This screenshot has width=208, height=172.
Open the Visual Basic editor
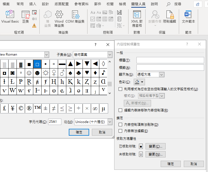(10, 17)
